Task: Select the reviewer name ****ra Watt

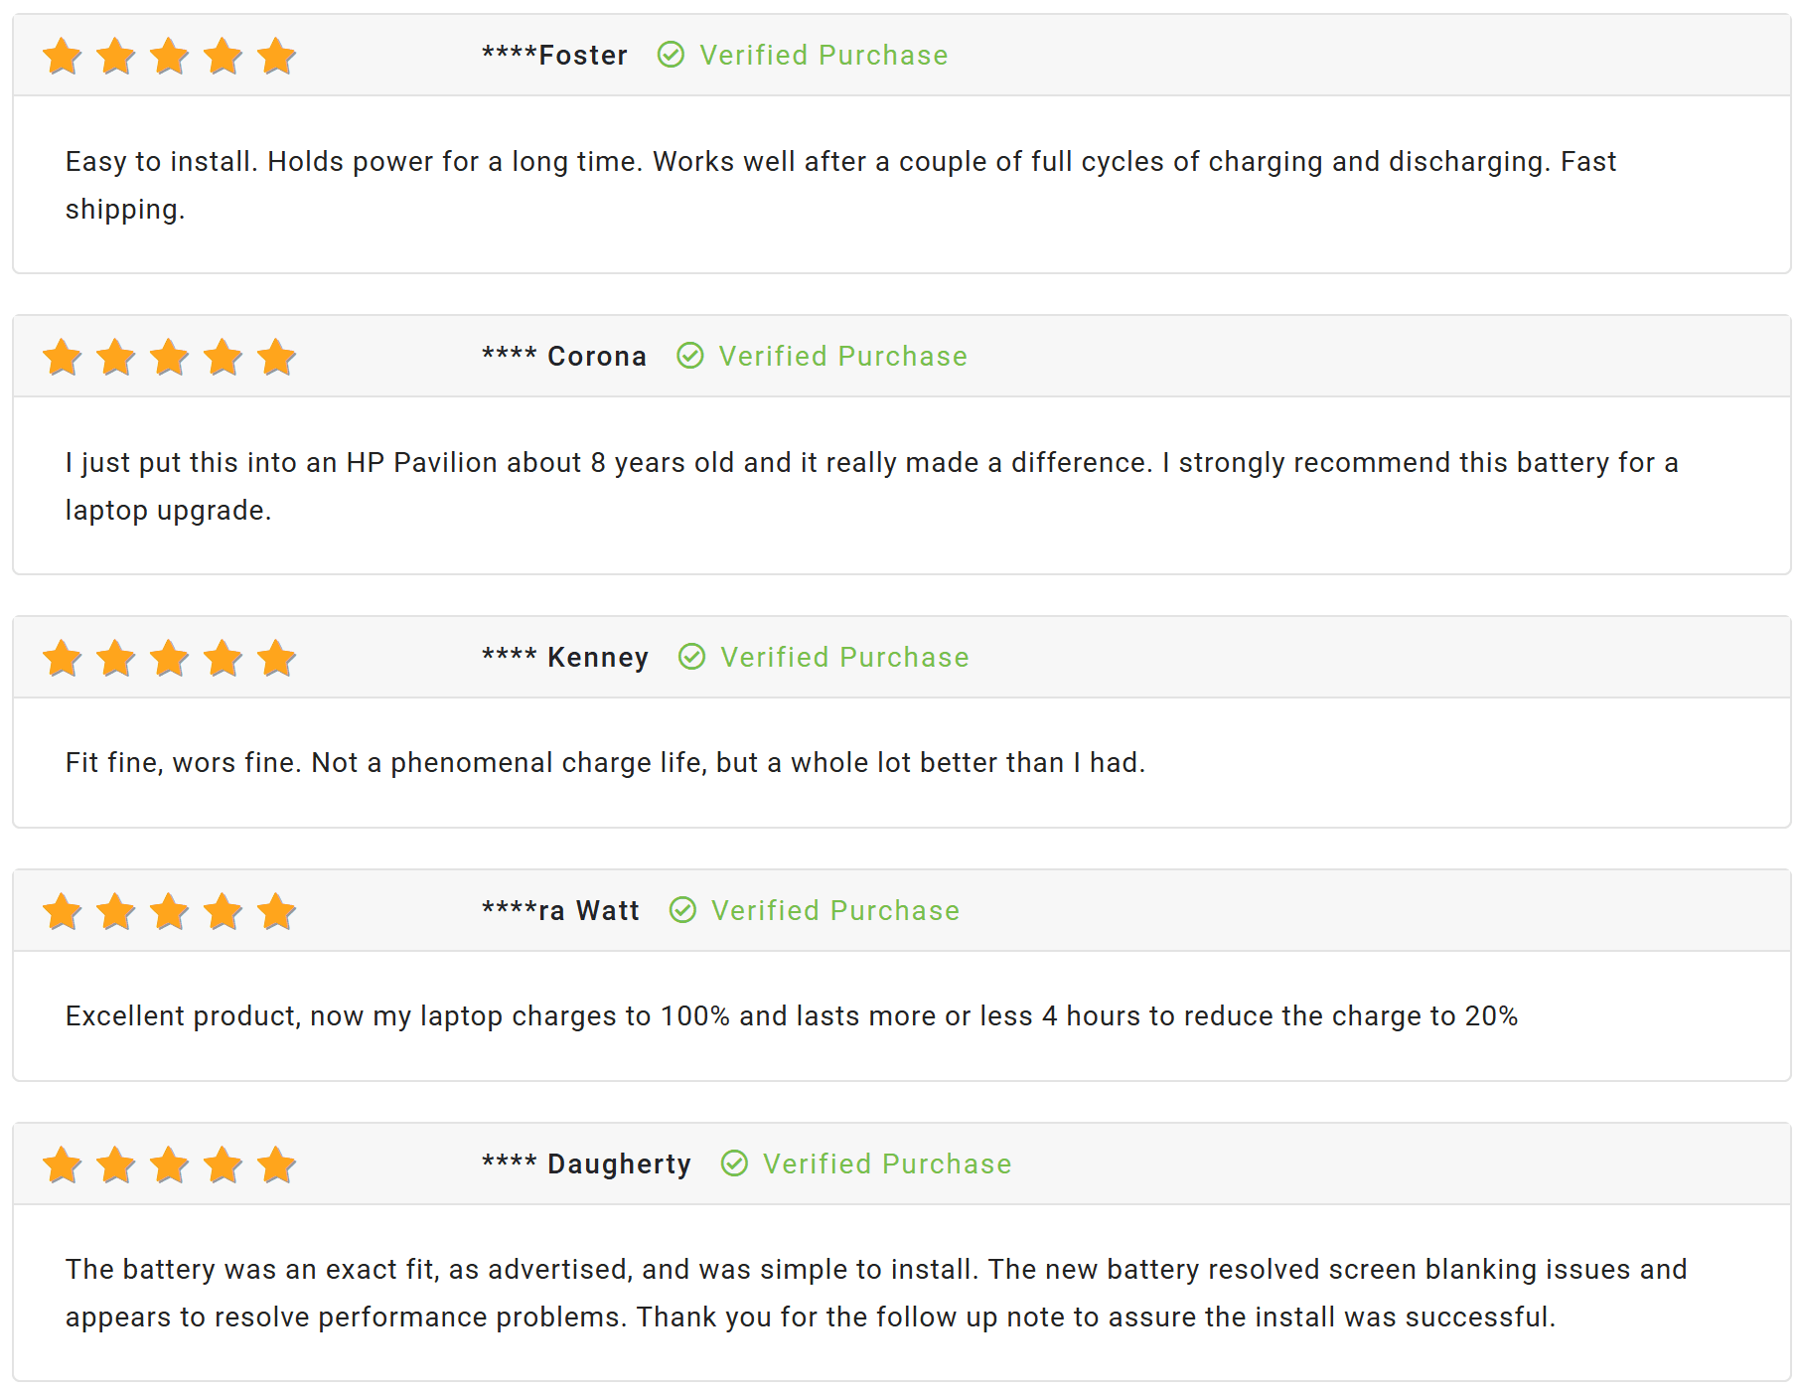Action: click(560, 910)
